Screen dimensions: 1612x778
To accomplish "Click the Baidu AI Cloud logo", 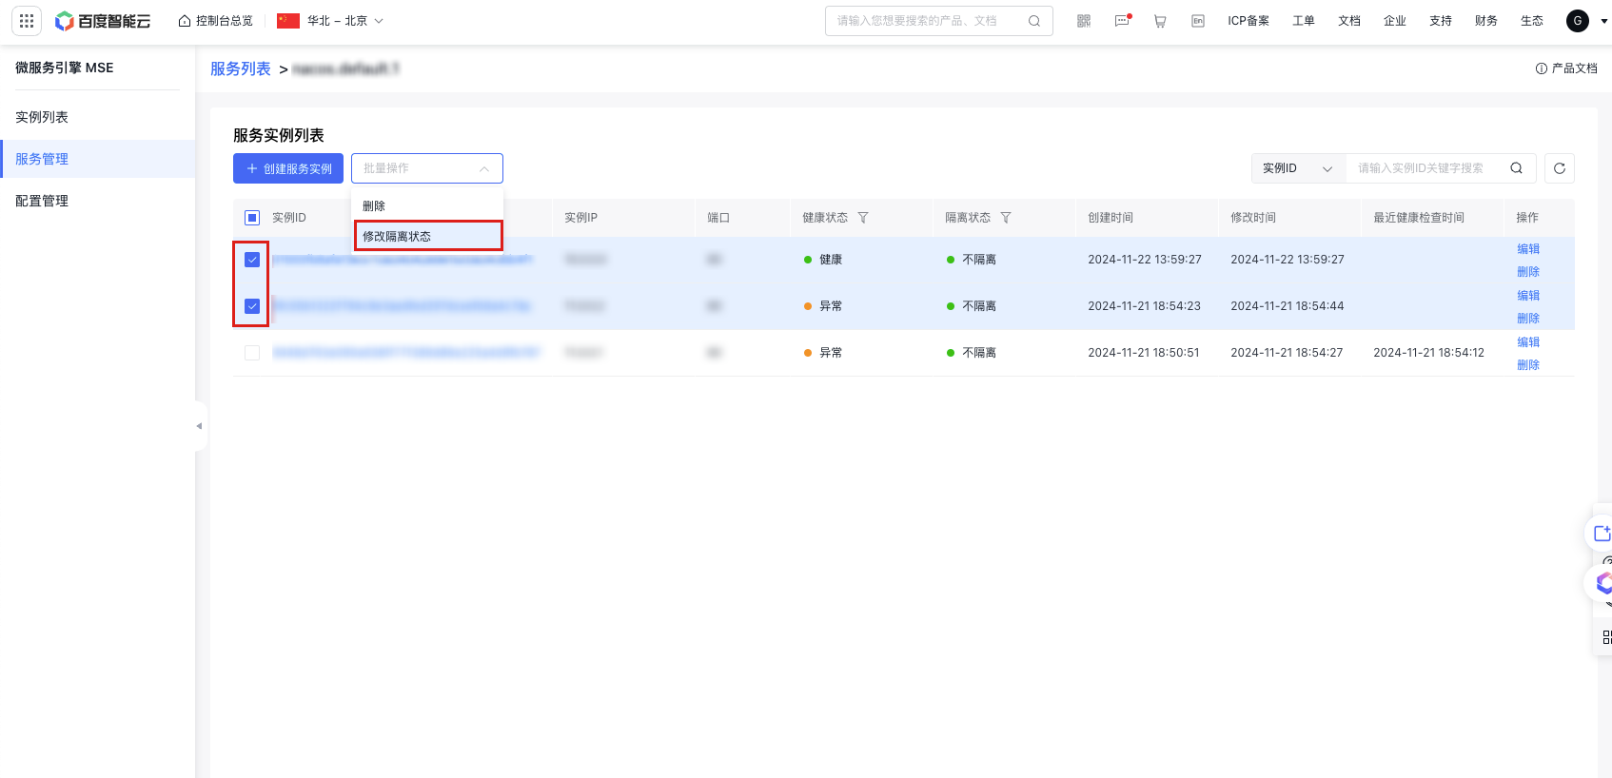I will tap(103, 21).
